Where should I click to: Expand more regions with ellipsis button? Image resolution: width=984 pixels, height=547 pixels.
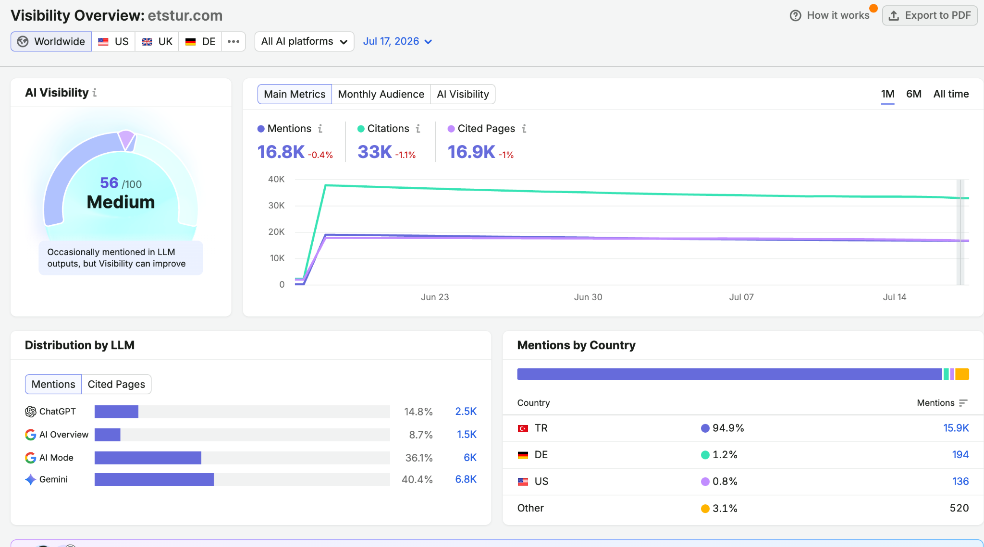[234, 42]
